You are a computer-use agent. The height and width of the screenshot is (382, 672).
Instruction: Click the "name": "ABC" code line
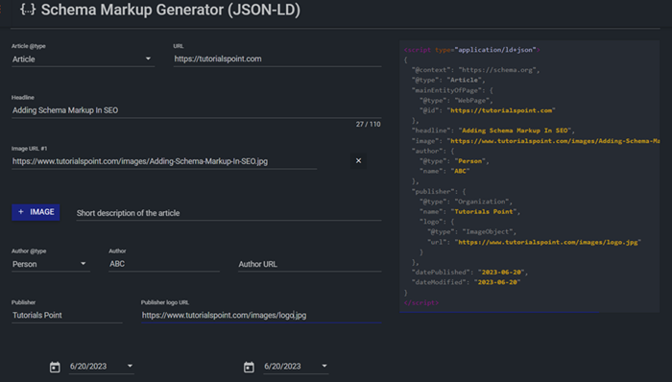[444, 171]
